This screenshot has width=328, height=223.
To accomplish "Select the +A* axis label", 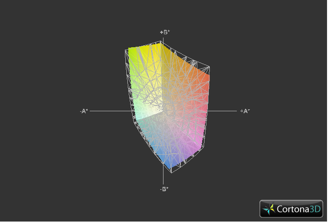I will pyautogui.click(x=245, y=111).
